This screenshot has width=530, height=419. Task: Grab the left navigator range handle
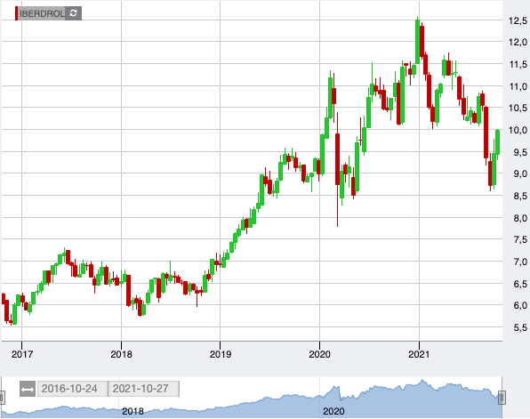[x=2, y=398]
